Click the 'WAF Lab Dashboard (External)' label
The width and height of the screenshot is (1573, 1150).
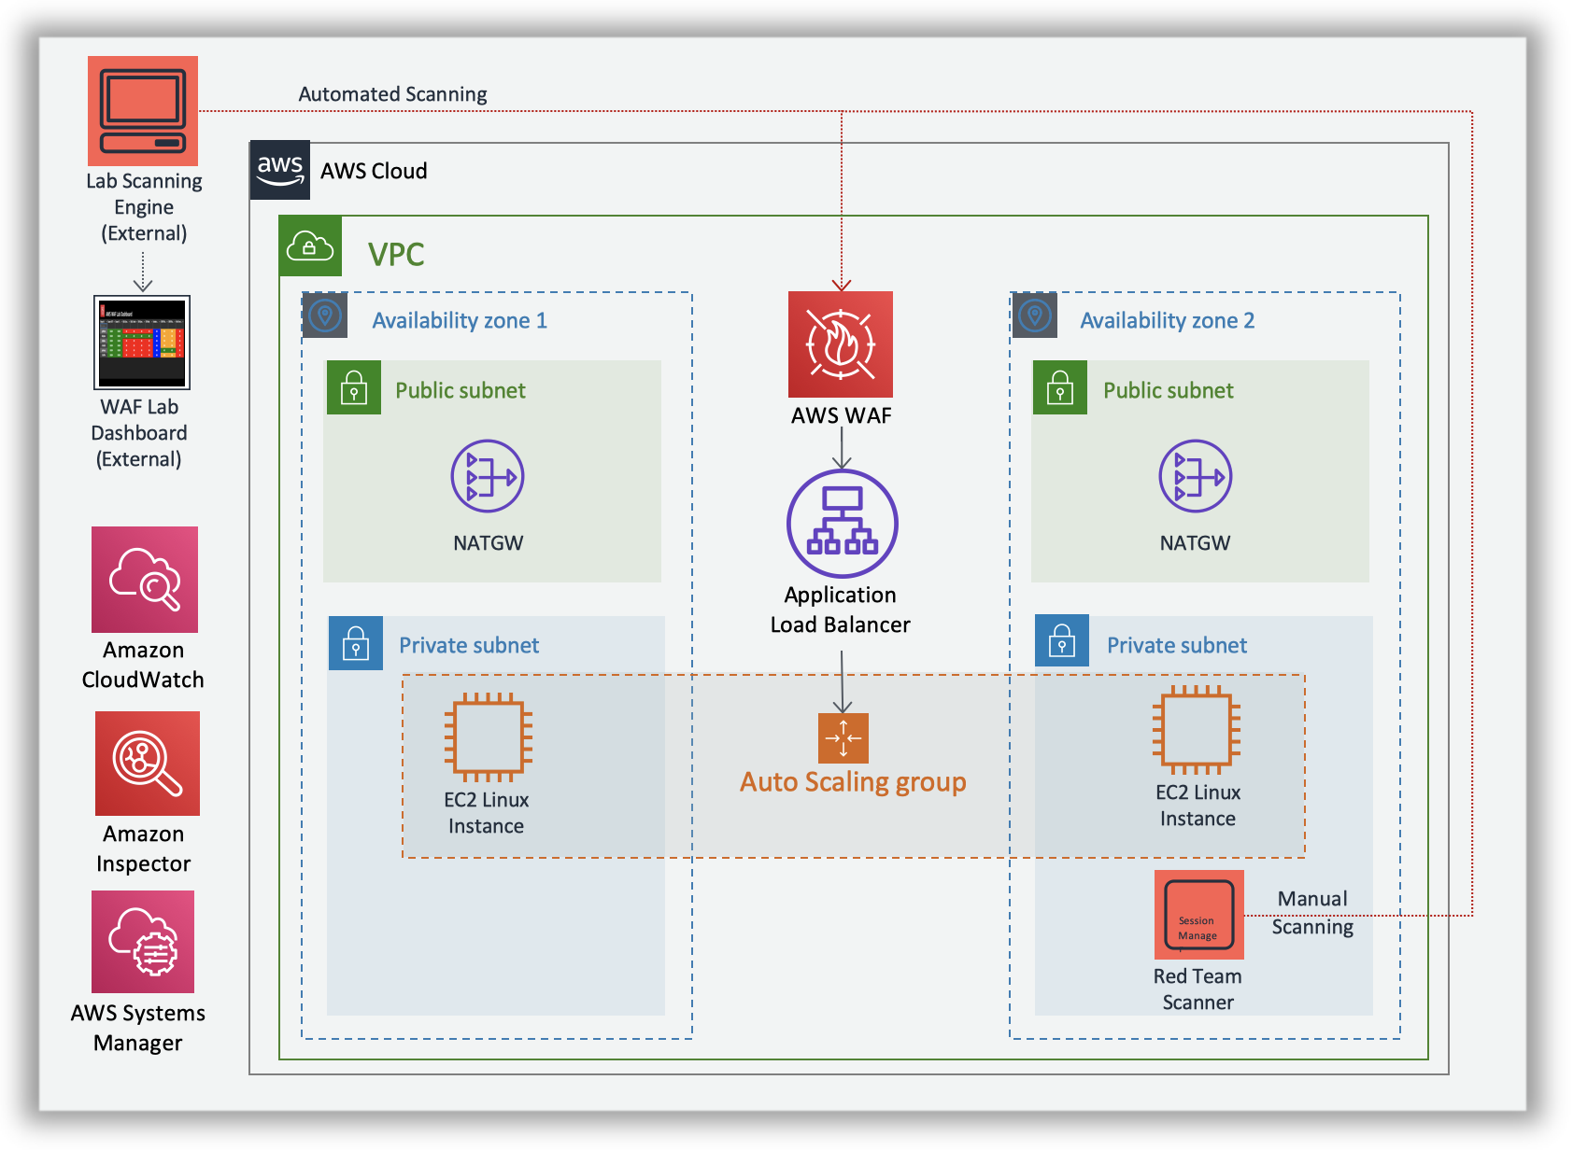pos(139,433)
